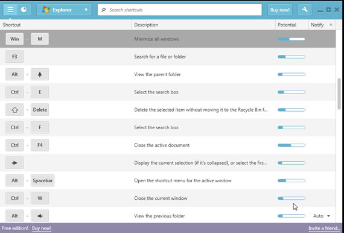Open the shortcut list view icon
Image resolution: width=344 pixels, height=233 pixels.
(x=10, y=10)
